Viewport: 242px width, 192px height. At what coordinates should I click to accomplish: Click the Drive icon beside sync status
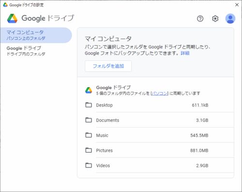coord(89,90)
